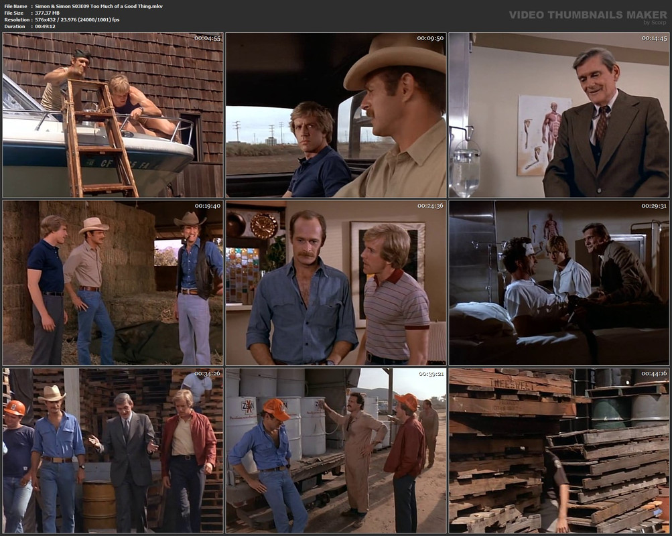The width and height of the screenshot is (672, 536).
Task: Open the thumbnail at 00:19:40
Action: pyautogui.click(x=113, y=283)
